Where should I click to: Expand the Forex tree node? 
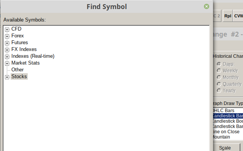tap(7, 36)
